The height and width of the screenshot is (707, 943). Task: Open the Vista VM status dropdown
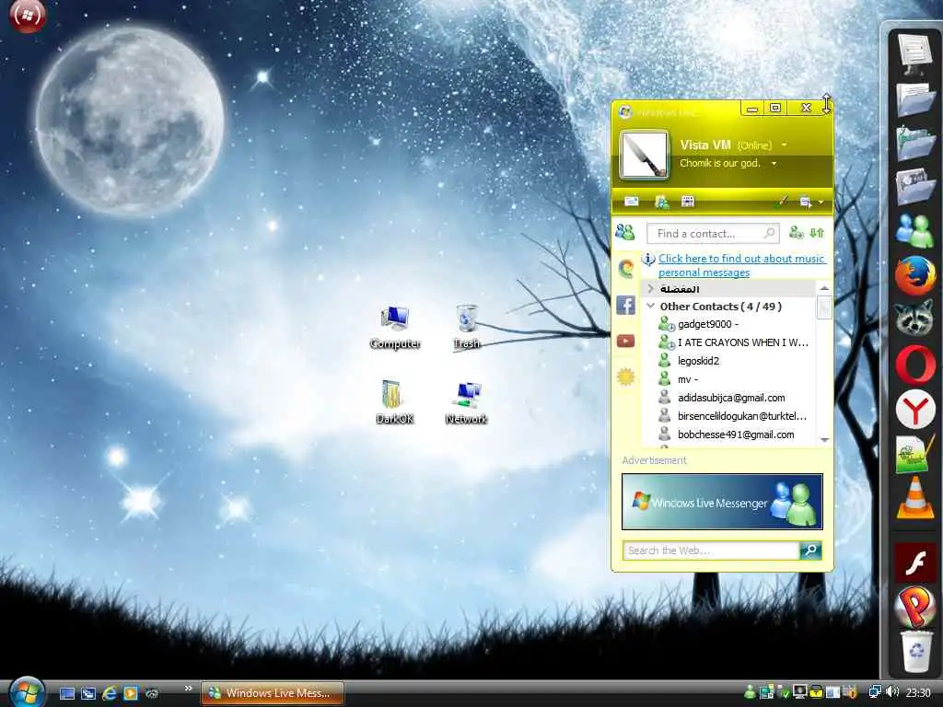click(785, 145)
